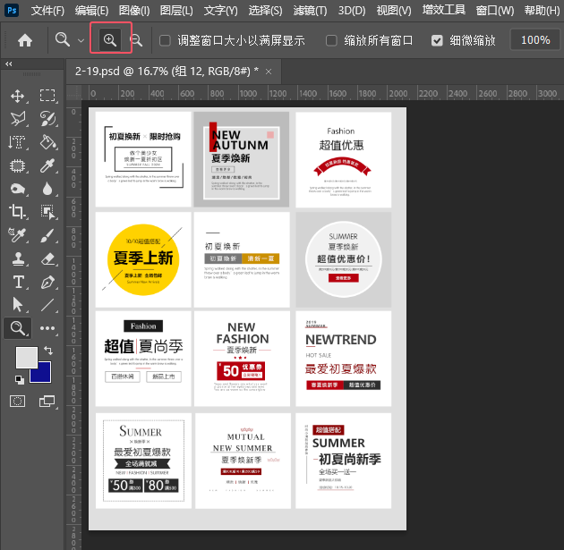Uncheck the 细微缩放 checkbox

[x=437, y=40]
